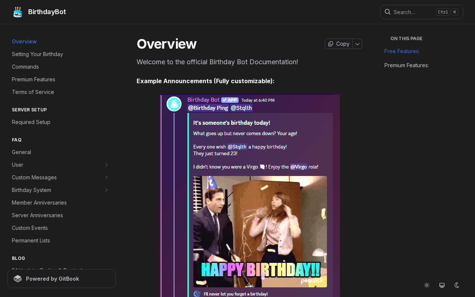The height and width of the screenshot is (297, 475).
Task: Open the General FAQ page
Action: click(22, 152)
